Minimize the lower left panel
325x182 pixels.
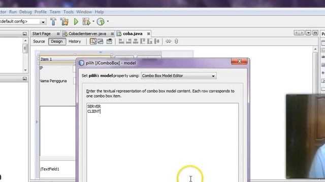click(25, 79)
